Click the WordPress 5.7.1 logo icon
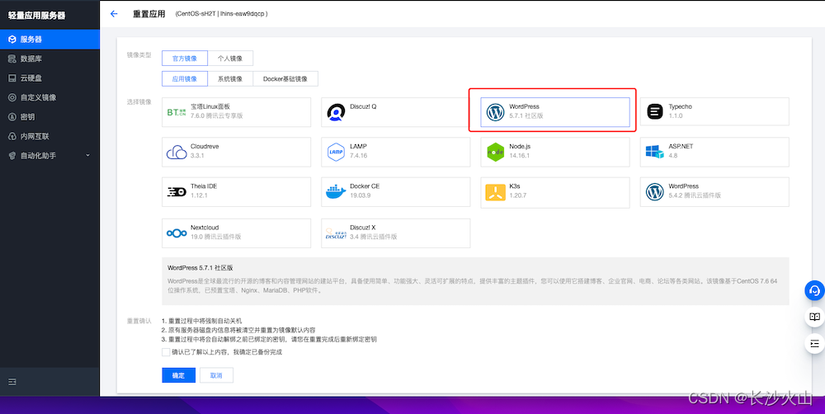 495,112
